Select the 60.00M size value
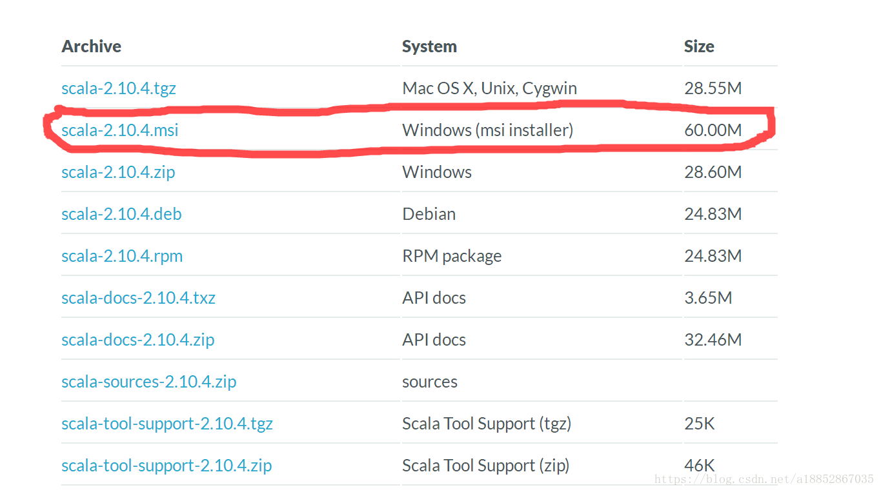This screenshot has width=881, height=492. click(713, 130)
